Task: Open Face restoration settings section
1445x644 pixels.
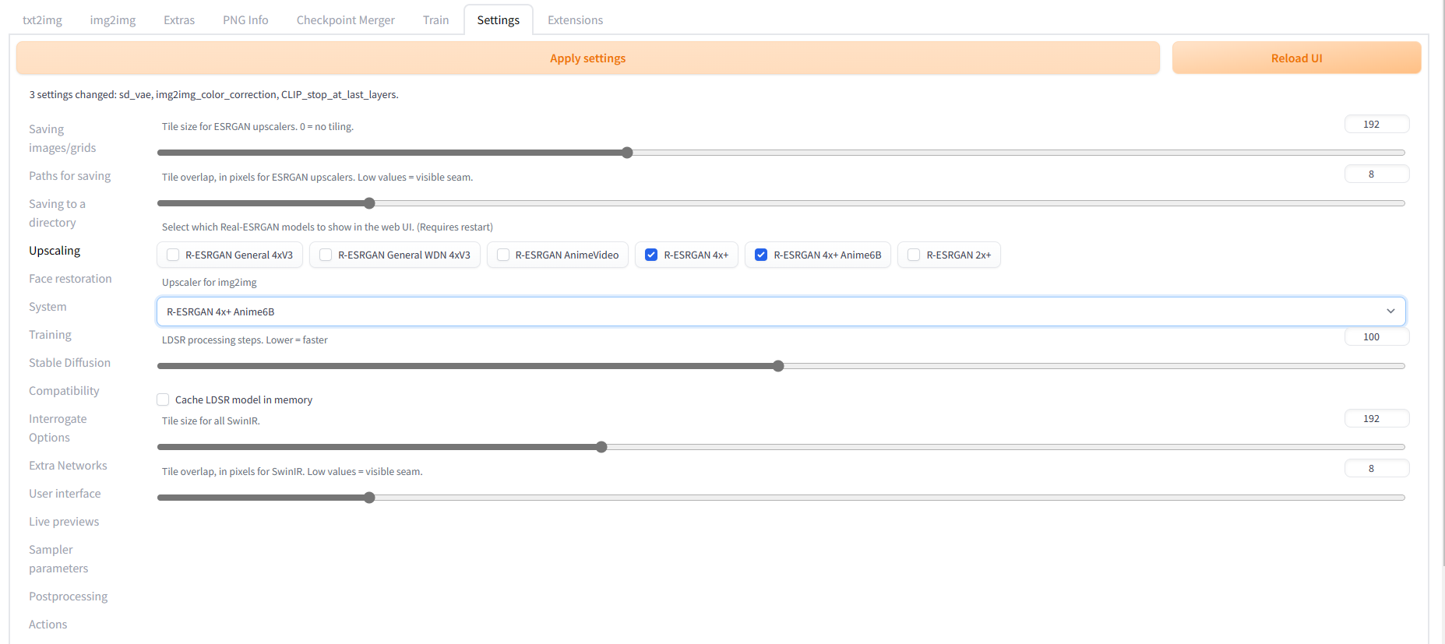Action: tap(70, 279)
